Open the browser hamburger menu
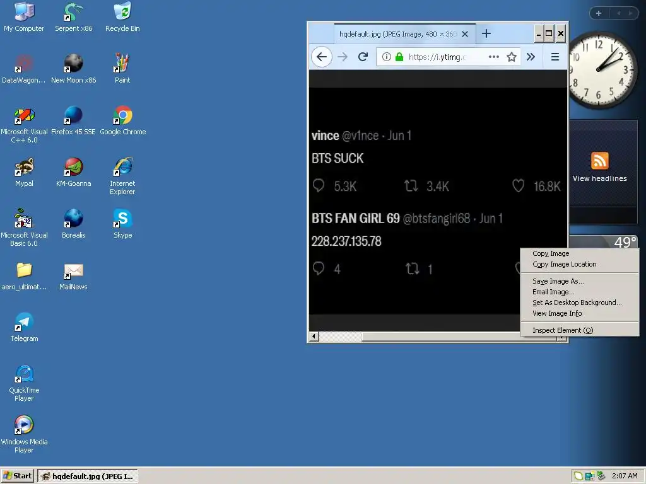Screen dimensions: 646x484 point(555,57)
